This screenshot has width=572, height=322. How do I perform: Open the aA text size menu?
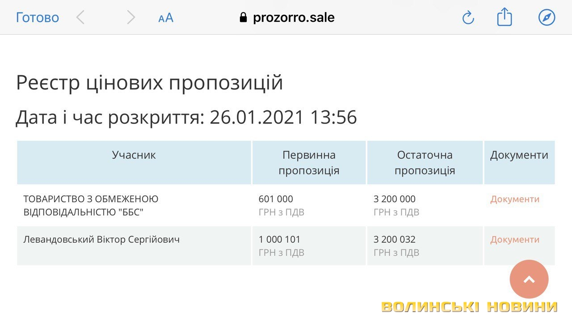coord(166,18)
